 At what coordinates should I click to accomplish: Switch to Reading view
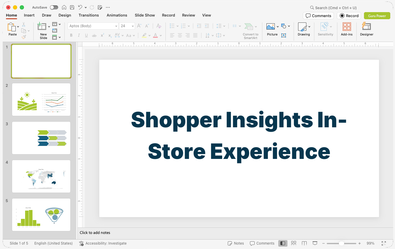[304, 243]
